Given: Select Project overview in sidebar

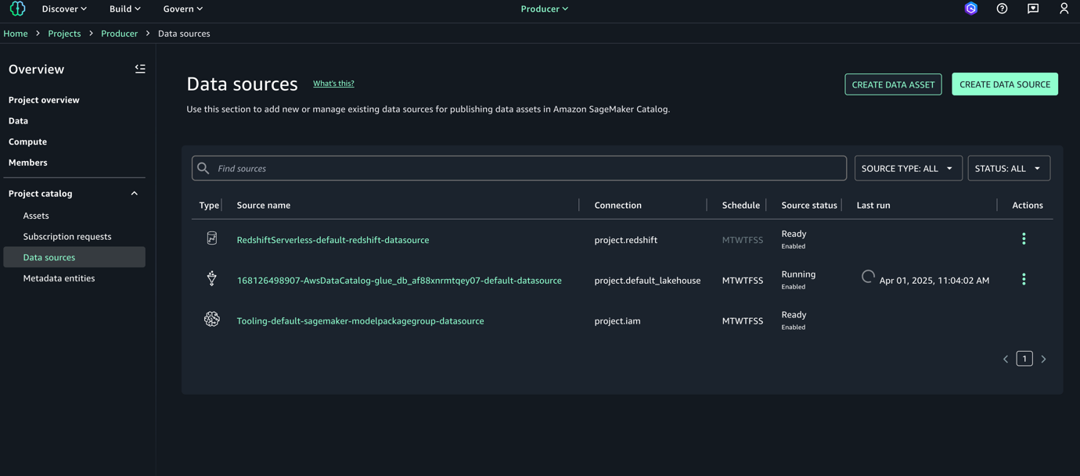Looking at the screenshot, I should point(44,100).
